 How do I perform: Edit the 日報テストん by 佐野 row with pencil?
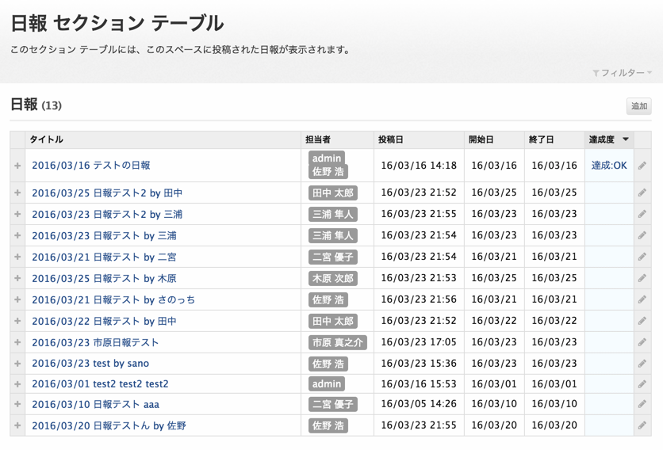coord(642,425)
